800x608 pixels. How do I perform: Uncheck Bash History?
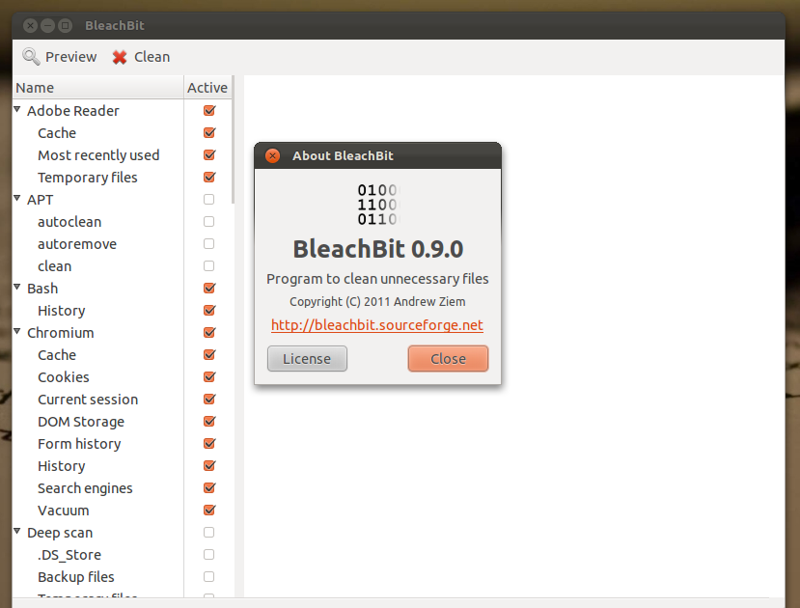(208, 310)
